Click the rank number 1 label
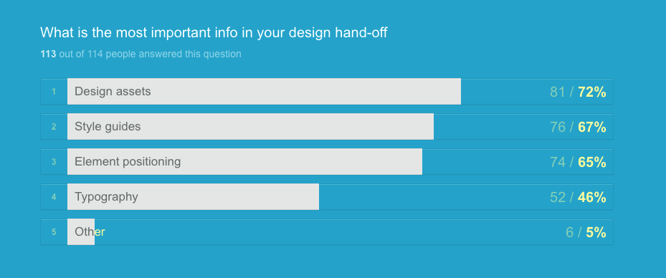Viewport: 666px width, 278px height. click(x=54, y=91)
